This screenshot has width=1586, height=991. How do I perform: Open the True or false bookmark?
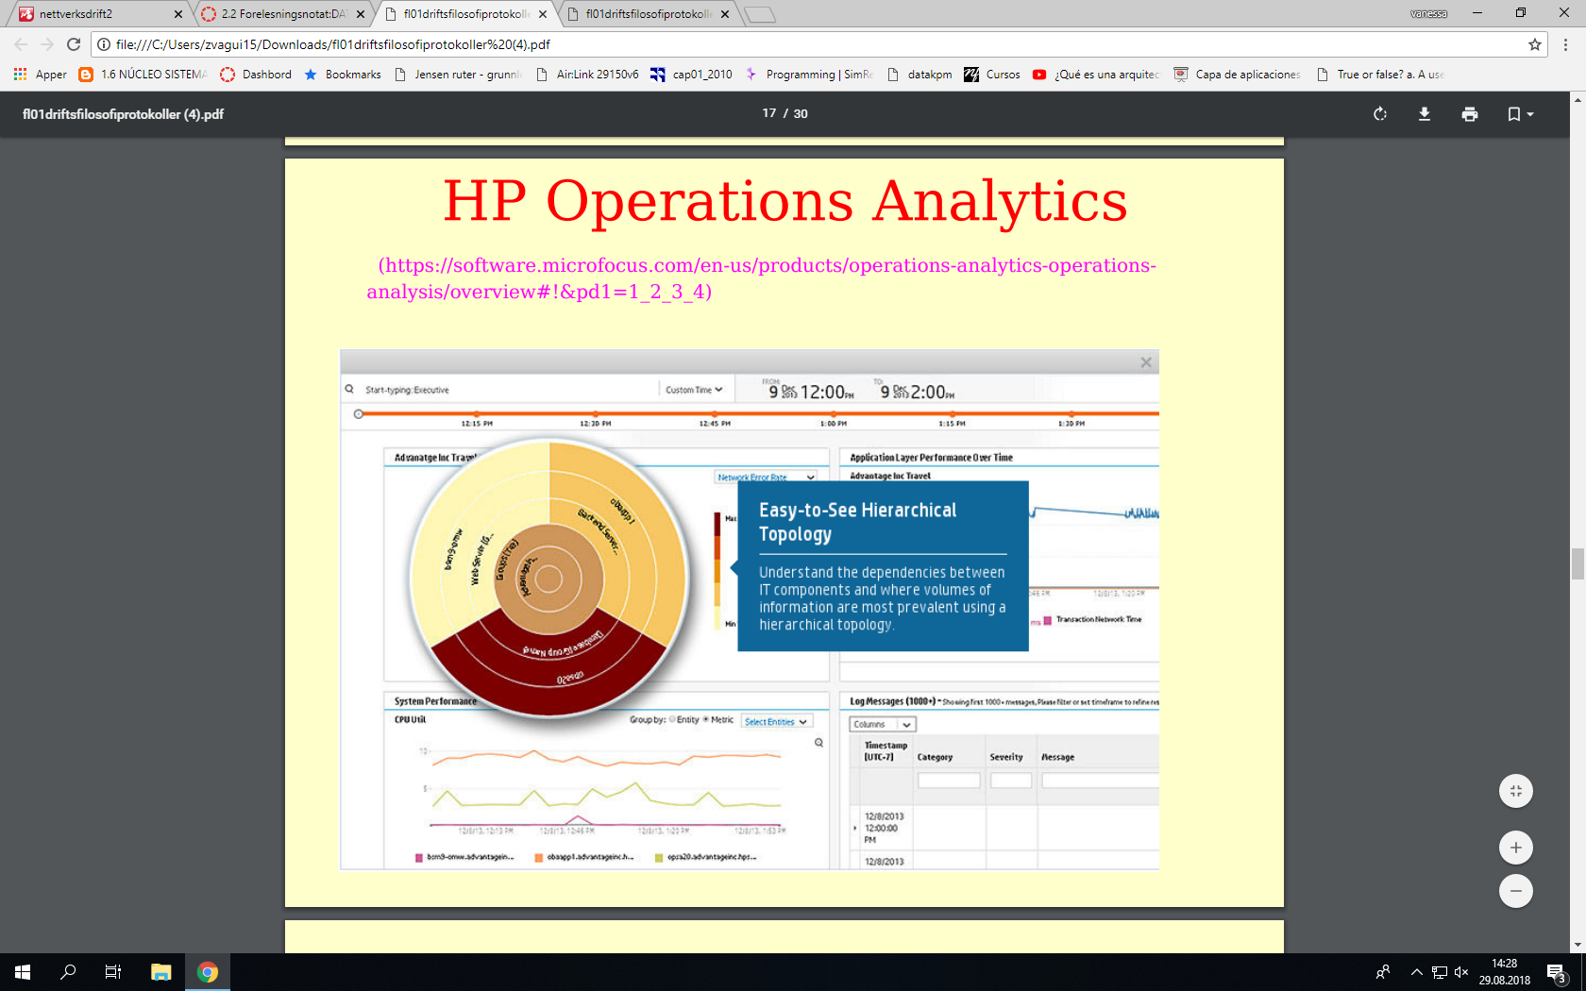(1379, 75)
